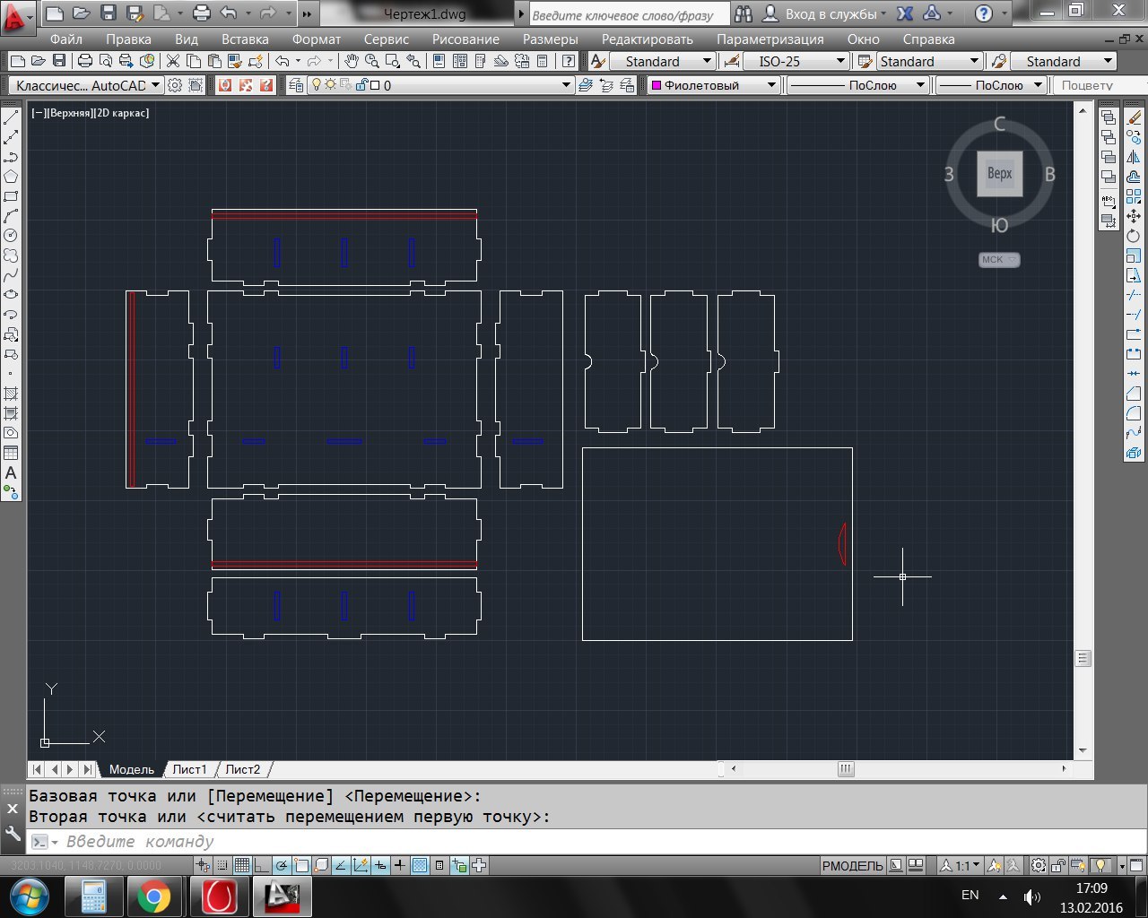The width and height of the screenshot is (1148, 918).
Task: Select the Move tool
Action: [1134, 216]
